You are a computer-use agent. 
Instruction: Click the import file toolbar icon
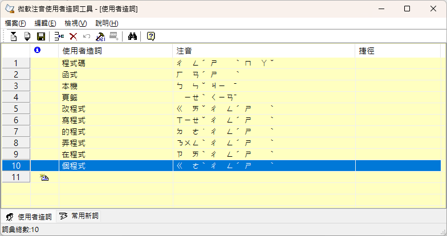[x=14, y=36]
